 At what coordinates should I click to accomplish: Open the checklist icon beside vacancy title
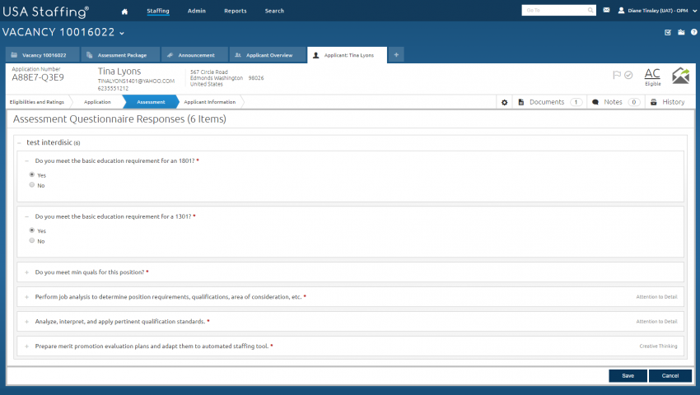click(x=668, y=32)
